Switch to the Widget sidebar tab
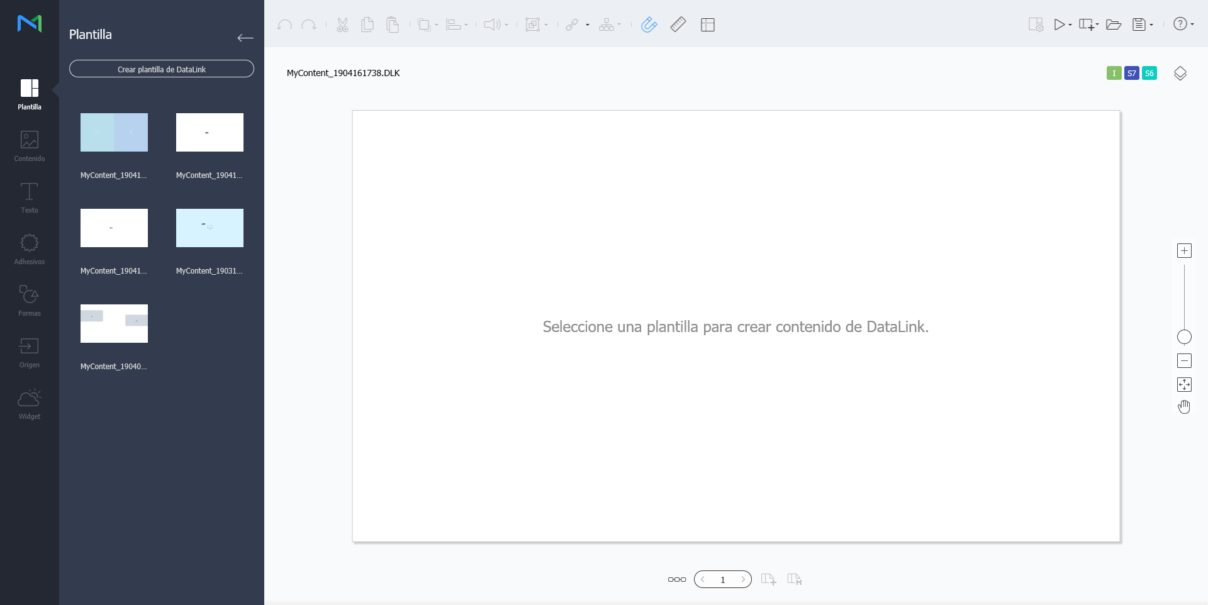Image resolution: width=1208 pixels, height=605 pixels. (30, 404)
